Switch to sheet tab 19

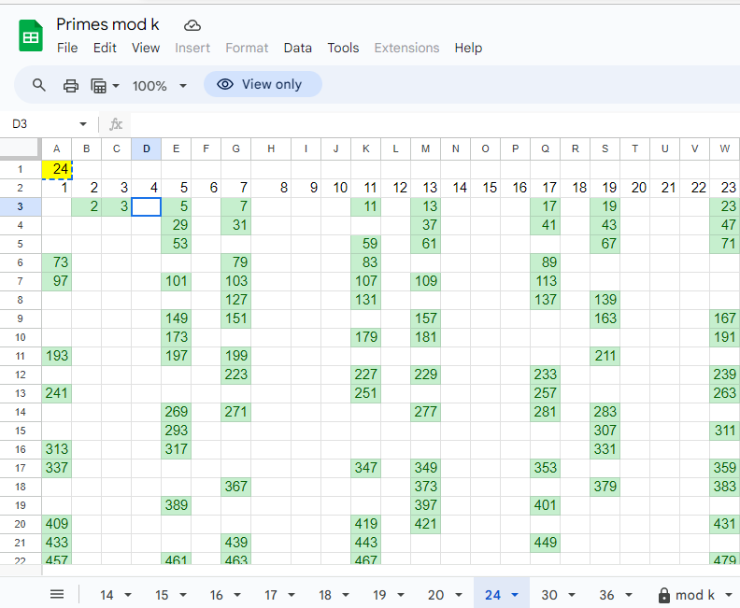(x=379, y=595)
